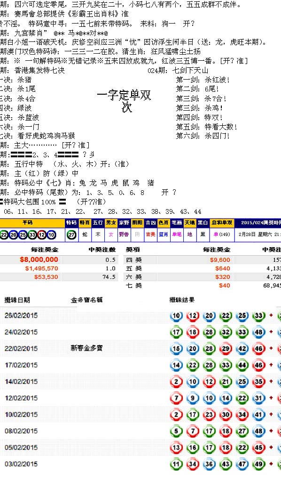The width and height of the screenshot is (281, 479).
Task: Click green ball 49 in 03/02/2015 row
Action: tap(258, 464)
